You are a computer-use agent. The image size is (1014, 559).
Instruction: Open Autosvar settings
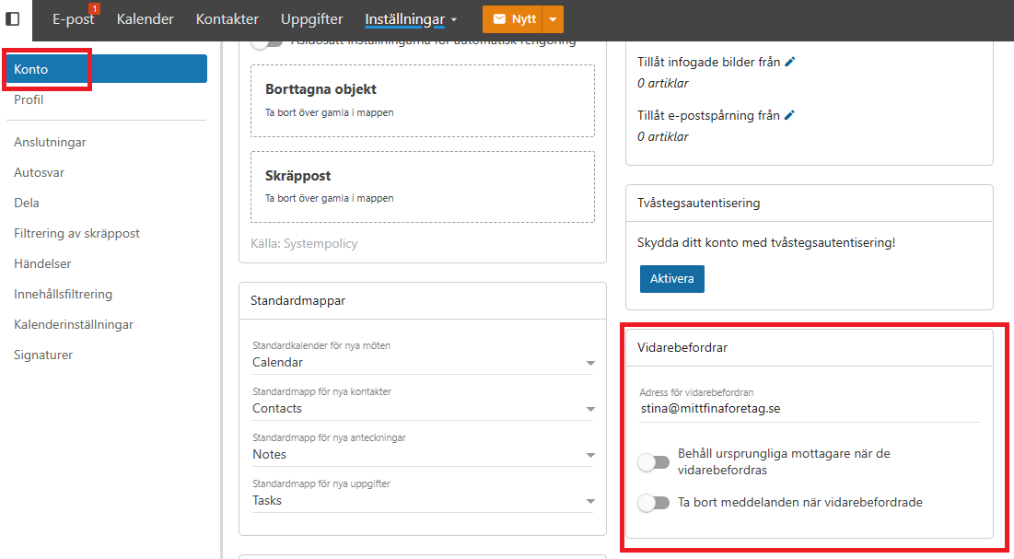coord(39,173)
